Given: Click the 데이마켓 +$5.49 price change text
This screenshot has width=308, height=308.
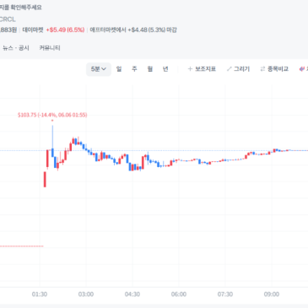Looking at the screenshot, I should [53, 30].
